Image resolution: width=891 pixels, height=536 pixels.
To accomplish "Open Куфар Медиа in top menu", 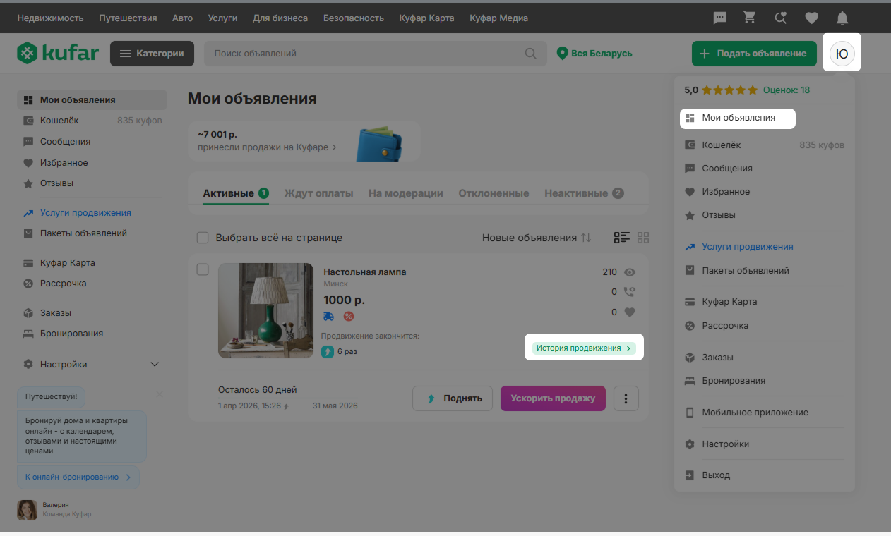I will pos(498,18).
